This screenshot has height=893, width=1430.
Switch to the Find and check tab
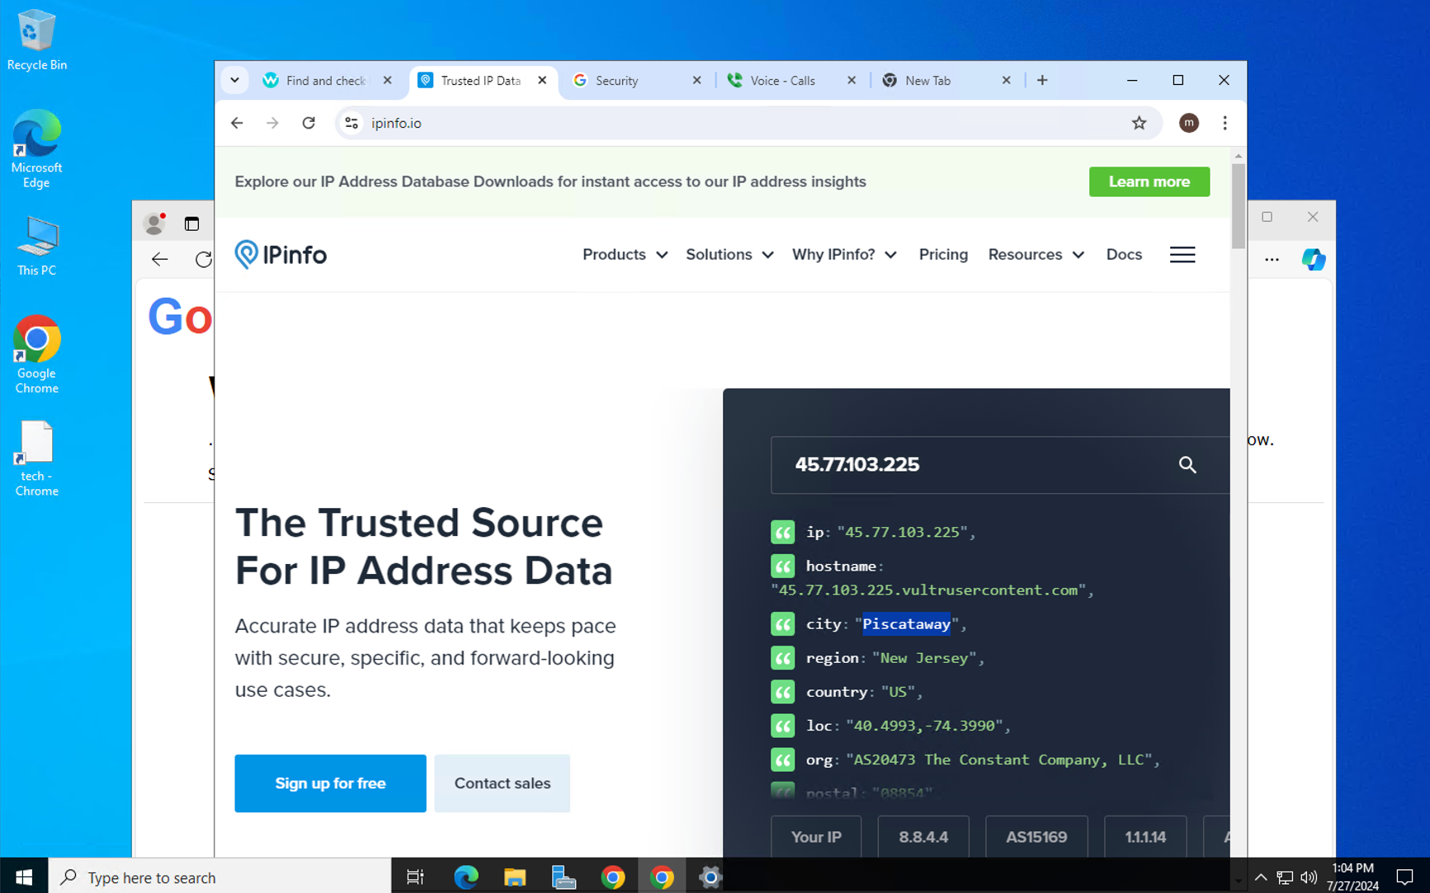327,81
